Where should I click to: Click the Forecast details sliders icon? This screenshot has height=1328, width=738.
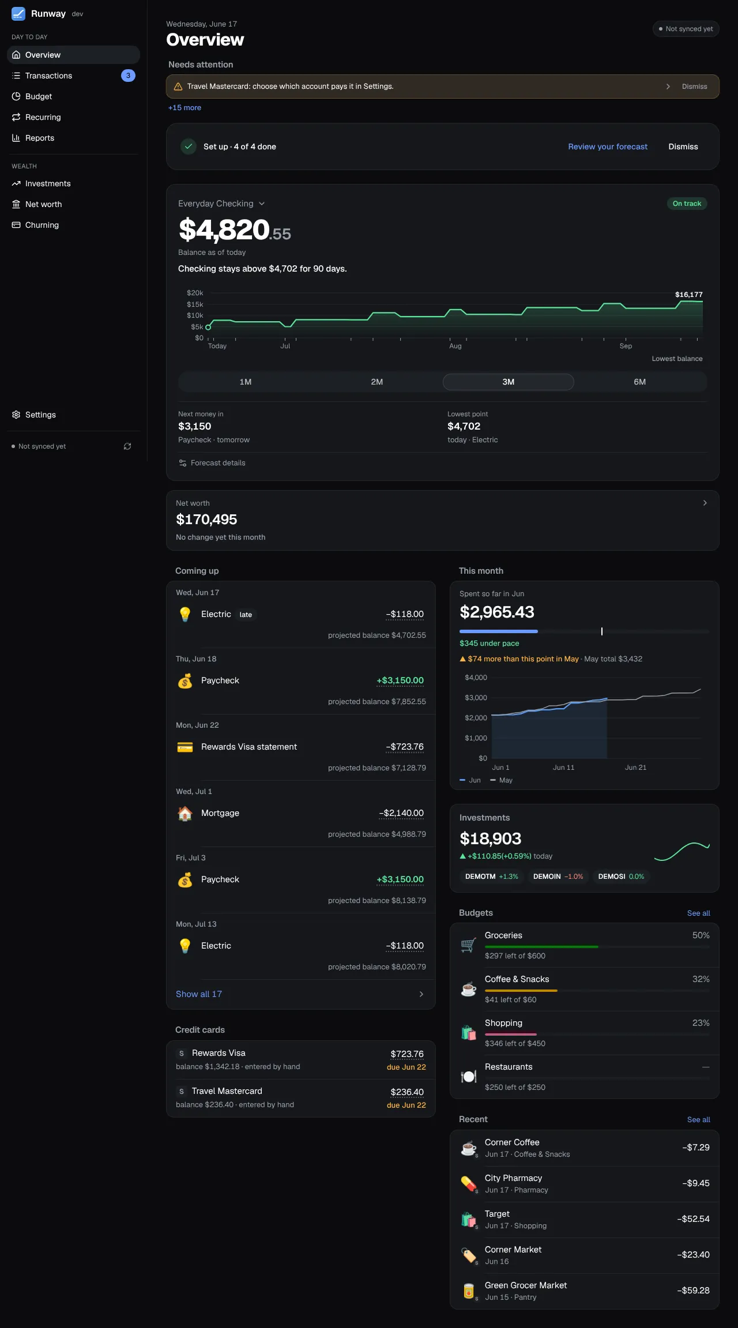coord(183,463)
